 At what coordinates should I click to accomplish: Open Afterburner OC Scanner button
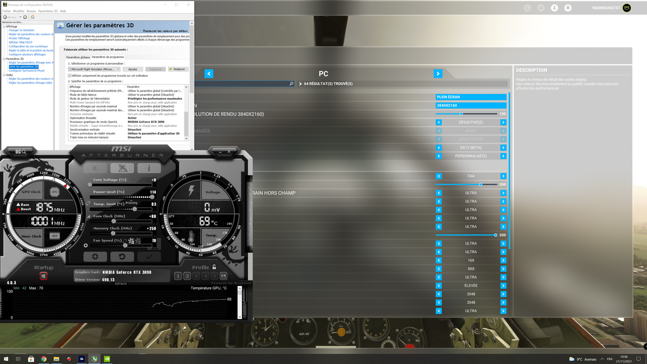tap(21, 151)
